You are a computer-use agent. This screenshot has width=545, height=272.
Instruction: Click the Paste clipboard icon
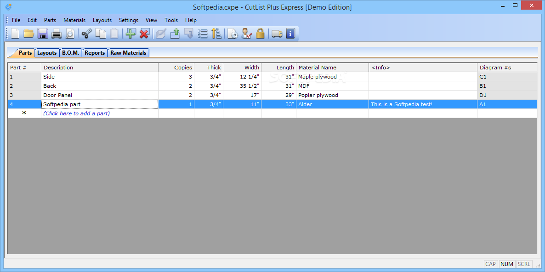point(114,34)
